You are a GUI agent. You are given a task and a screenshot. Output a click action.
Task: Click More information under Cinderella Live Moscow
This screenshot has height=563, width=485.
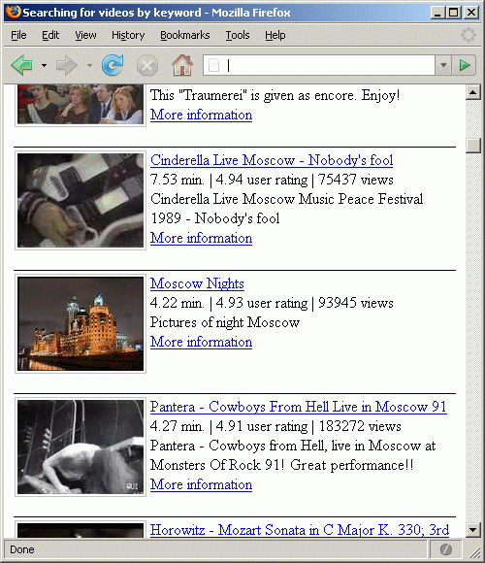pos(201,238)
